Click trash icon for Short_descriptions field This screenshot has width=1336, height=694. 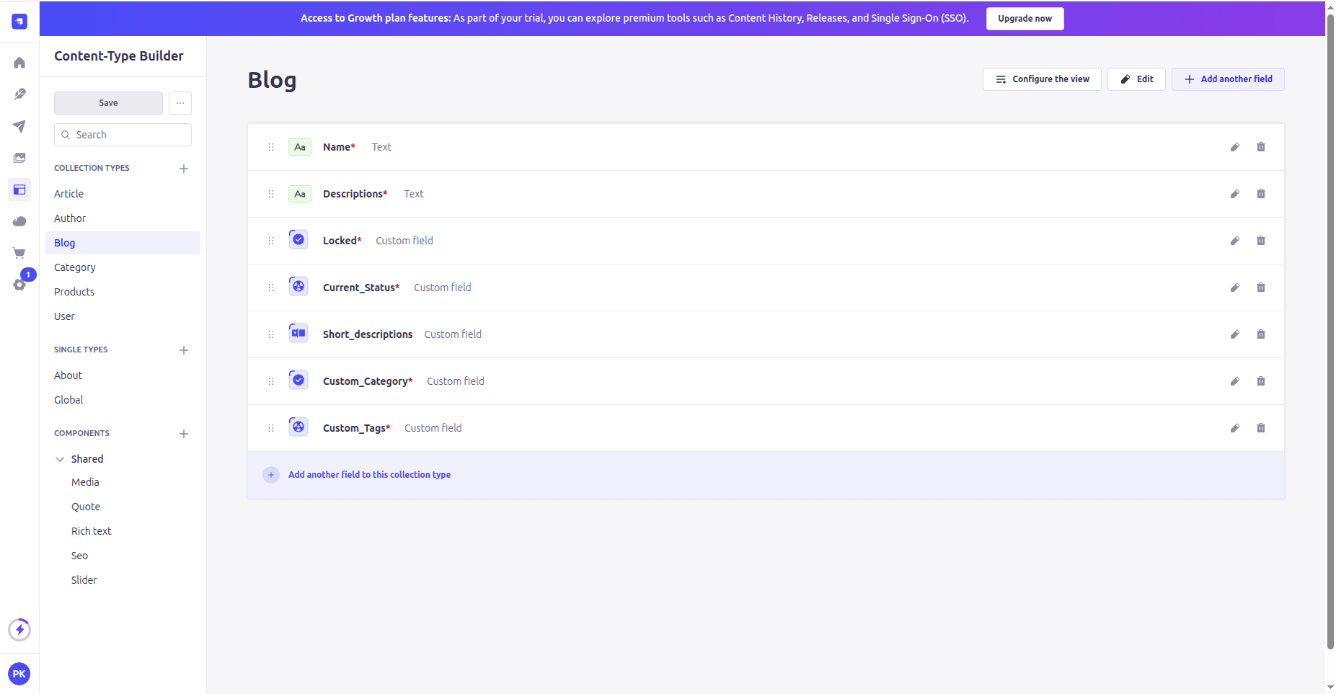click(1260, 334)
